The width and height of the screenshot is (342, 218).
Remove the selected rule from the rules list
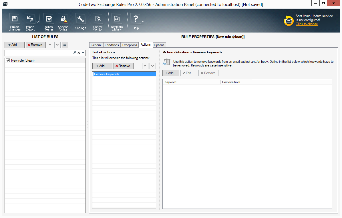35,45
